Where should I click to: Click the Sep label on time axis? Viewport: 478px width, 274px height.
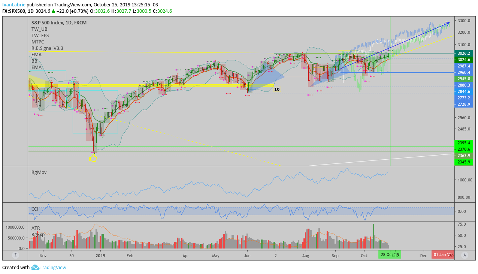[335, 256]
